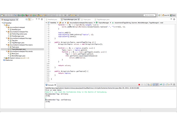
Task: Click the src breadcrumb segment
Action: coord(62,23)
